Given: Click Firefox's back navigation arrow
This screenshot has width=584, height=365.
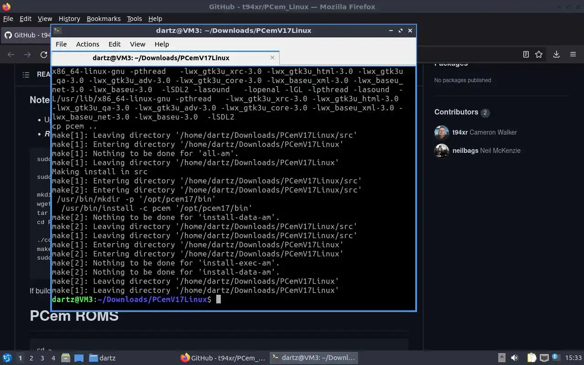Looking at the screenshot, I should (11, 54).
